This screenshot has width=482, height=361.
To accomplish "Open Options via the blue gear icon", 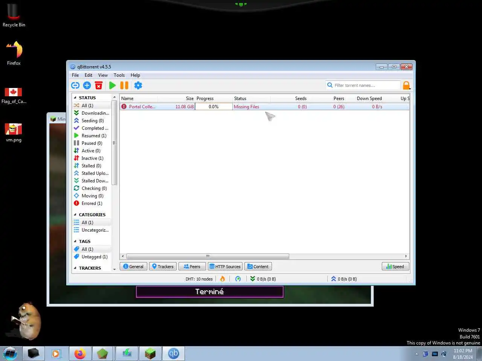I will click(138, 85).
